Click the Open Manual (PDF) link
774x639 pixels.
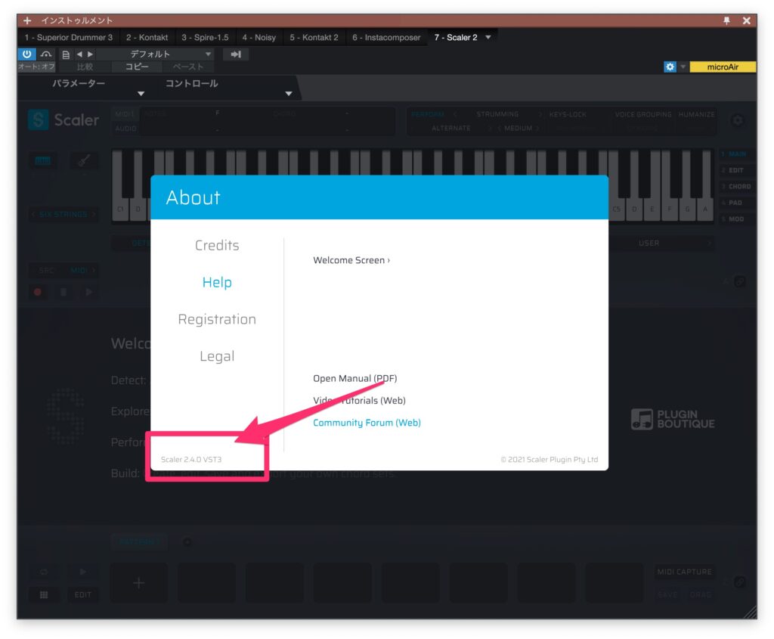click(x=354, y=378)
